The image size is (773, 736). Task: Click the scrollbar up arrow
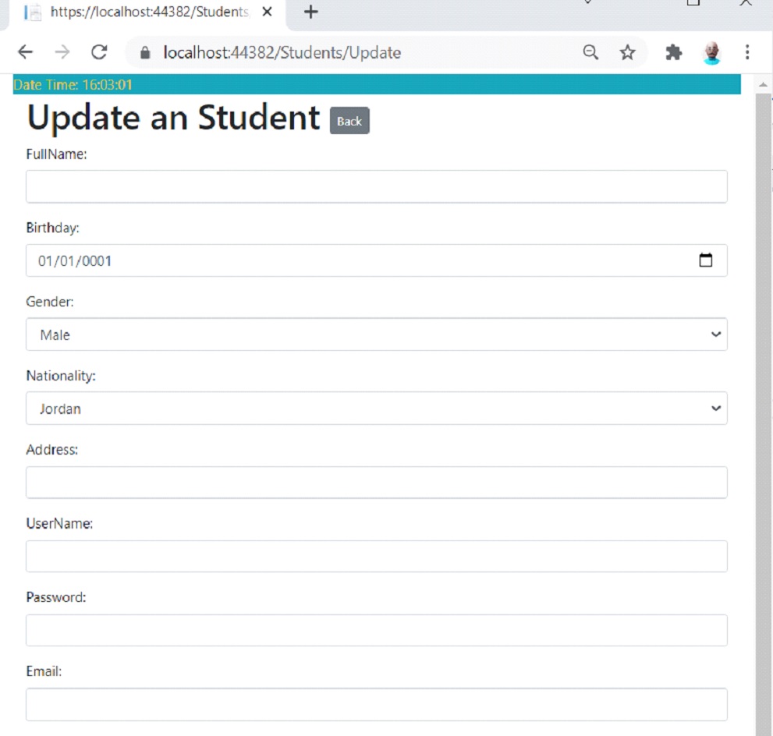pos(763,85)
